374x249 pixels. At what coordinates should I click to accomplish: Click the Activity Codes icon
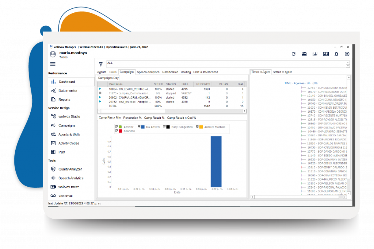click(x=53, y=143)
